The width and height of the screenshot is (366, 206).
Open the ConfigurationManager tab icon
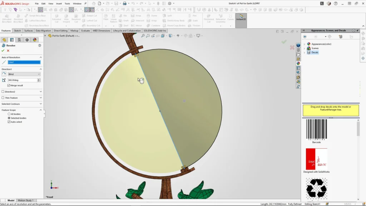point(19,40)
